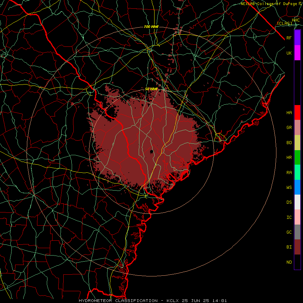Viewport: 303px width, 303px height.
Task: Click the ND legend label
Action: coord(289,262)
